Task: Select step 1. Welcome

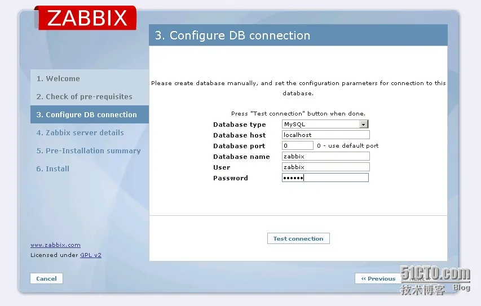Action: [90, 78]
